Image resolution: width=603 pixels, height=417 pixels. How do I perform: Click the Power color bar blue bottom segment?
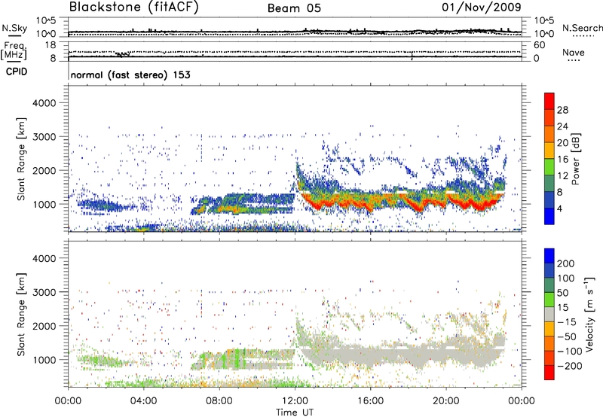pos(549,217)
